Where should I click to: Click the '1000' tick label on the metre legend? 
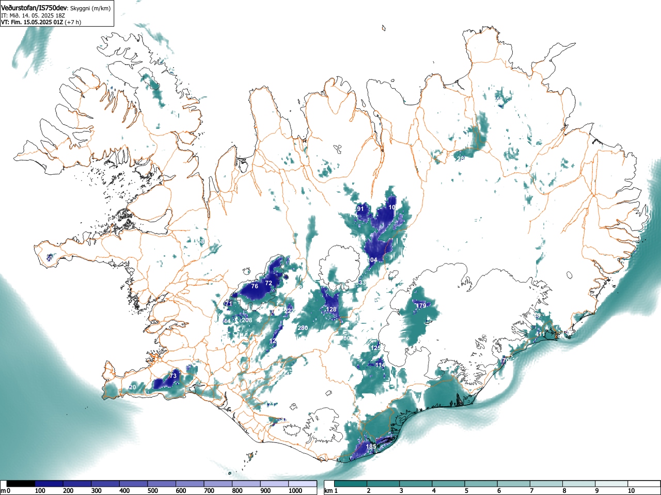coord(295,491)
